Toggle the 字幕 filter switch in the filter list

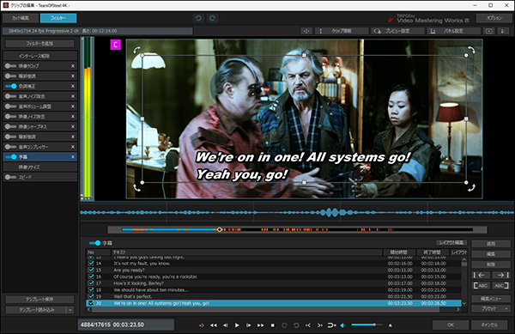click(11, 157)
